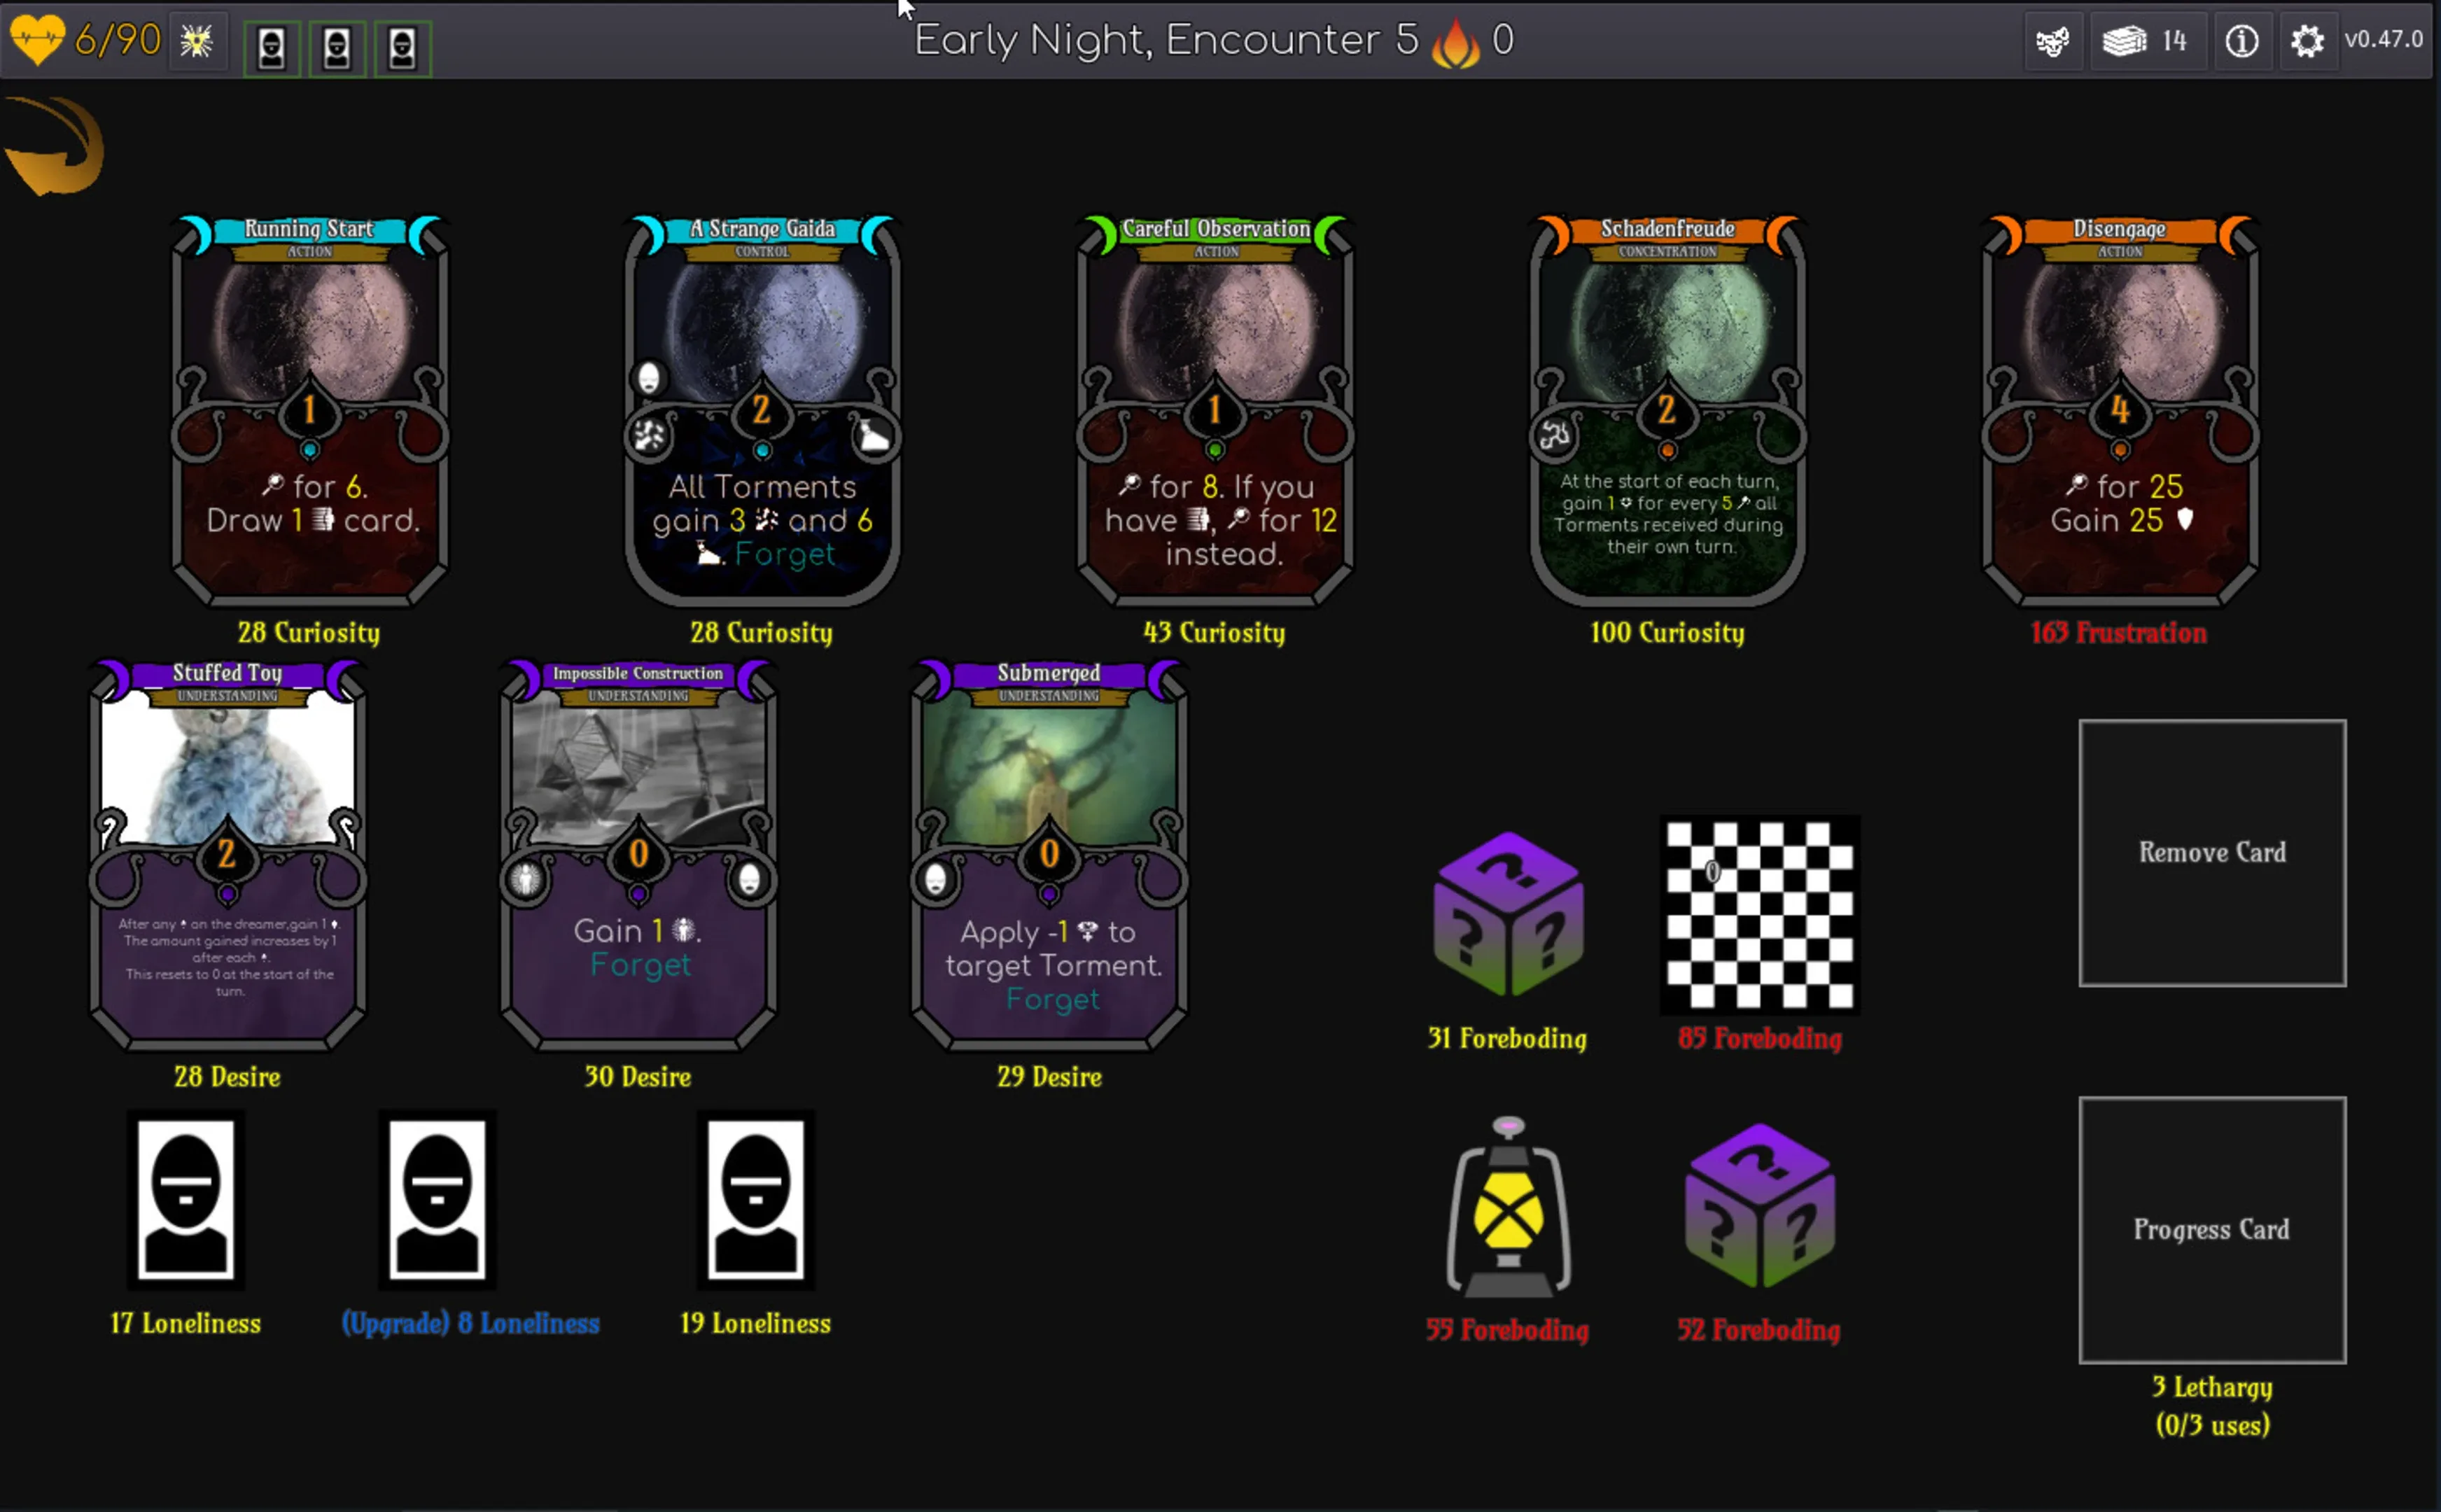Open the settings gear icon
The image size is (2441, 1512).
2306,41
